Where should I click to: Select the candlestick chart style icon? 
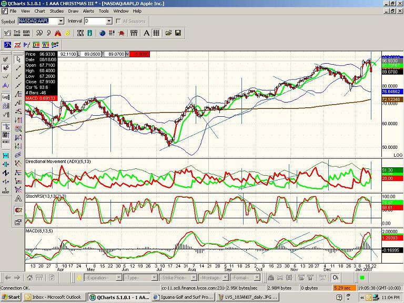[6, 68]
